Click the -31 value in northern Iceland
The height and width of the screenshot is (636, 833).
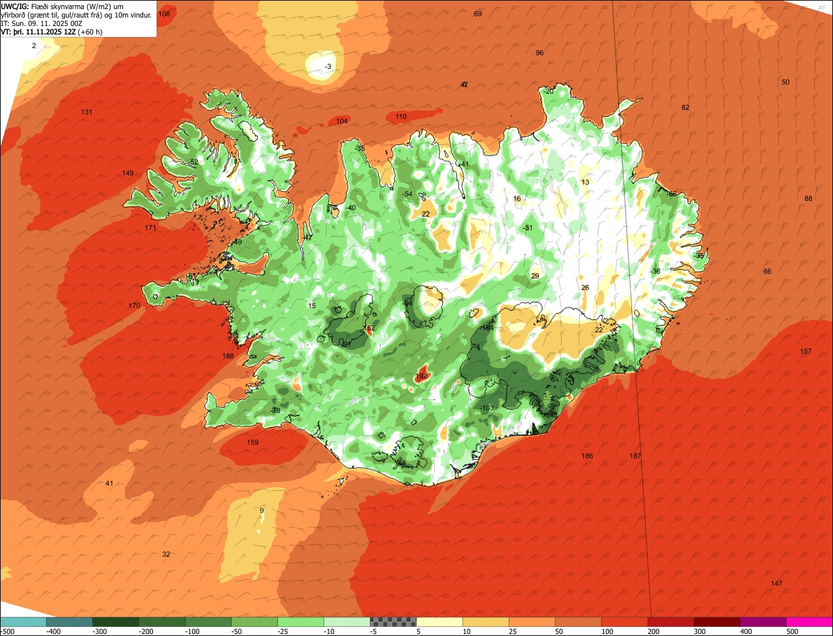click(528, 228)
